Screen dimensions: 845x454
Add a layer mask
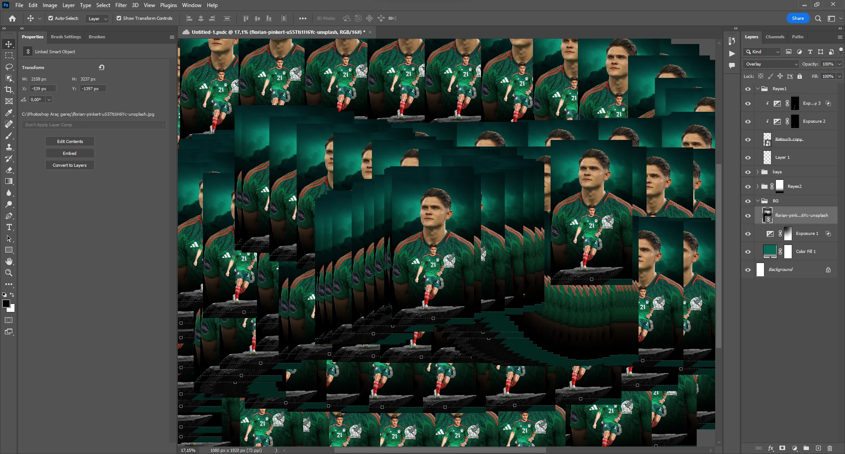782,448
